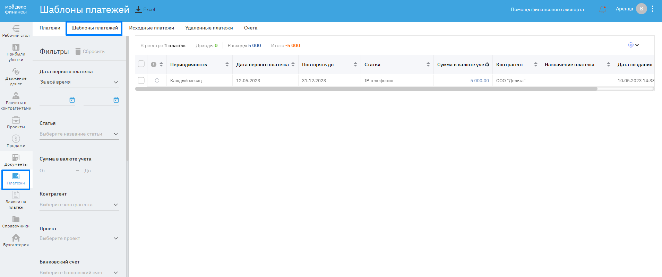Screen dimensions: 662x277
Task: Open the Выберите контрагента dropdown
Action: tap(79, 205)
